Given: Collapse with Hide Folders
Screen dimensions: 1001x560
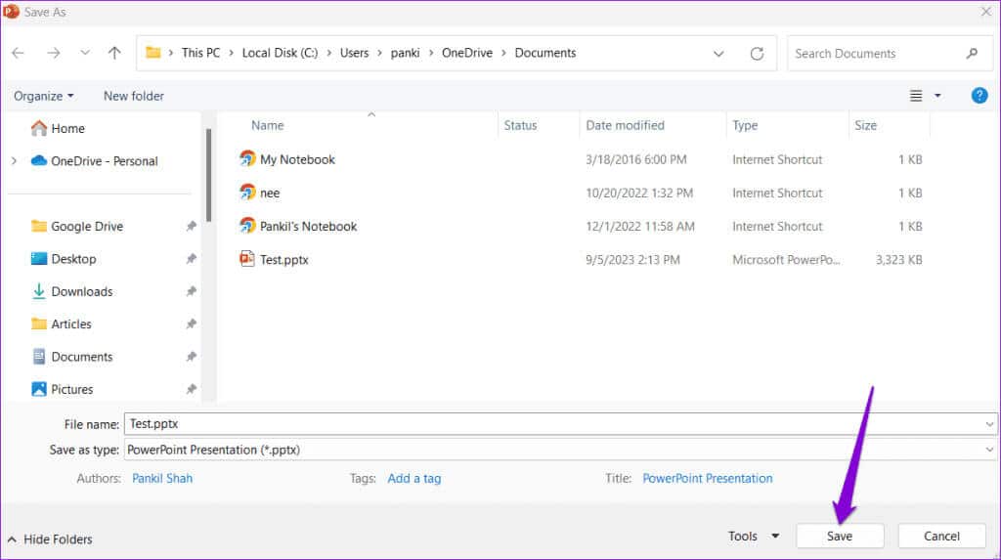Looking at the screenshot, I should (x=50, y=539).
